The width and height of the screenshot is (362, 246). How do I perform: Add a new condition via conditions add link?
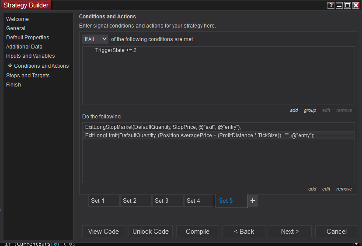click(294, 110)
